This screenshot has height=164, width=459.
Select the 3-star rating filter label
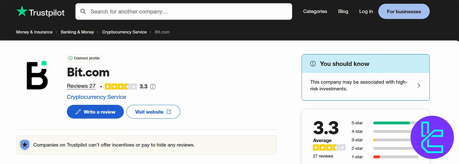pos(357,140)
